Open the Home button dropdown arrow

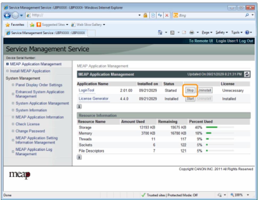pos(166,32)
